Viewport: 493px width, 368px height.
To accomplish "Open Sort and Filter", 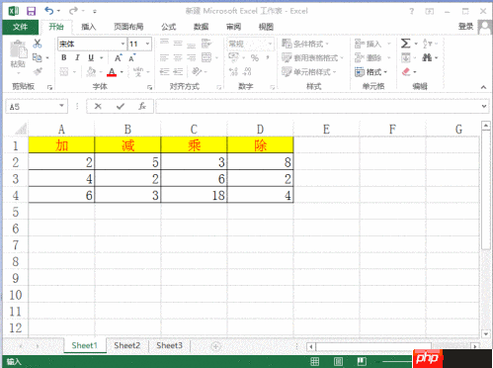I will click(x=428, y=44).
